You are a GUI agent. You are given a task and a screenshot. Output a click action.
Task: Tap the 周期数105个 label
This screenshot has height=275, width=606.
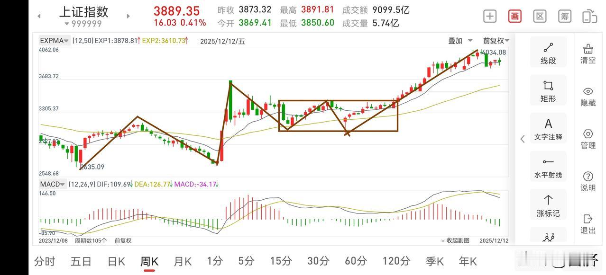pyautogui.click(x=91, y=240)
